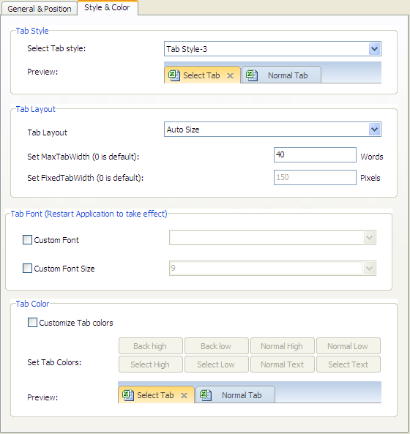Expand the Tab Layout Auto Size dropdown

pos(374,130)
